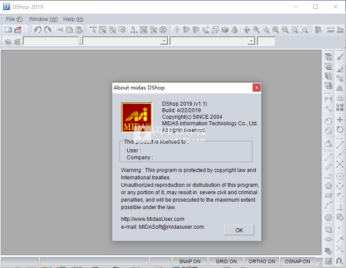The width and height of the screenshot is (346, 268).
Task: Click the zoom in magnifier icon
Action: 275,30
